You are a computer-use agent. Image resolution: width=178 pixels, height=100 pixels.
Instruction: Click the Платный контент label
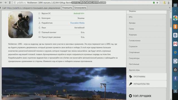click(x=49, y=32)
